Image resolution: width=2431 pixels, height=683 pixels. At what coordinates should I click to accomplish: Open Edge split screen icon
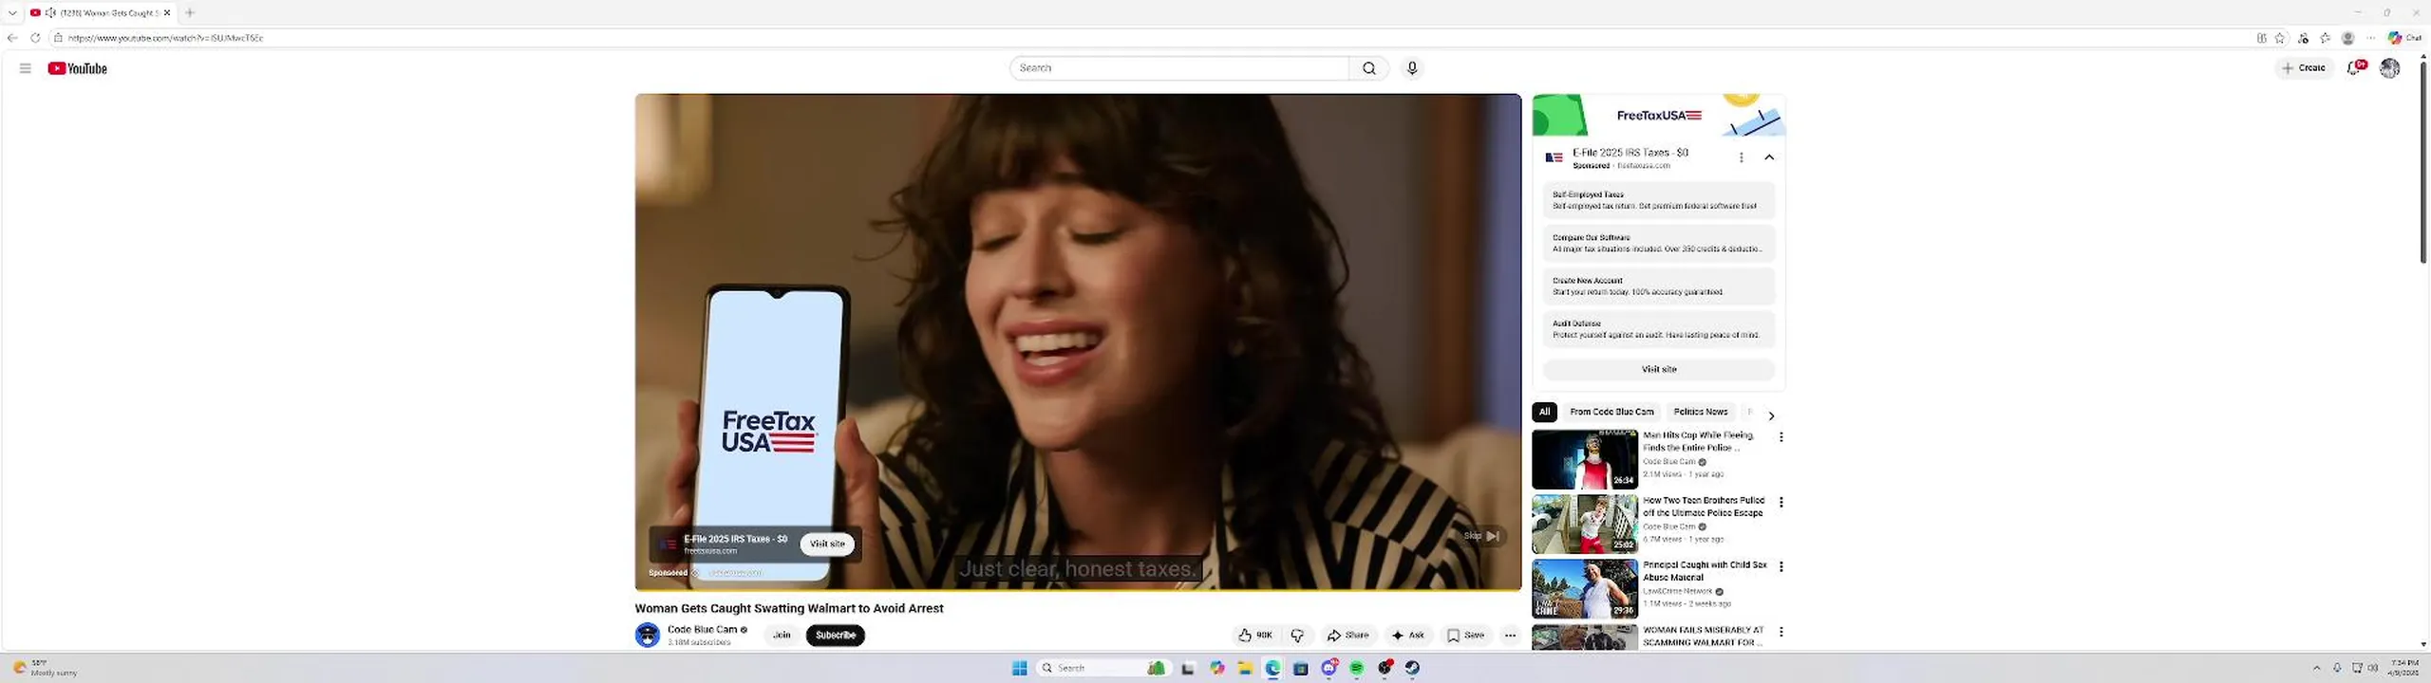(x=2261, y=38)
